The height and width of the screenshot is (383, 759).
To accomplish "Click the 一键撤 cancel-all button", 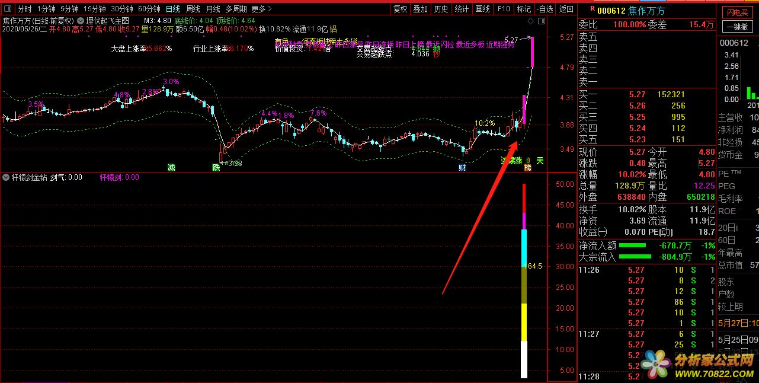I will coord(738,27).
